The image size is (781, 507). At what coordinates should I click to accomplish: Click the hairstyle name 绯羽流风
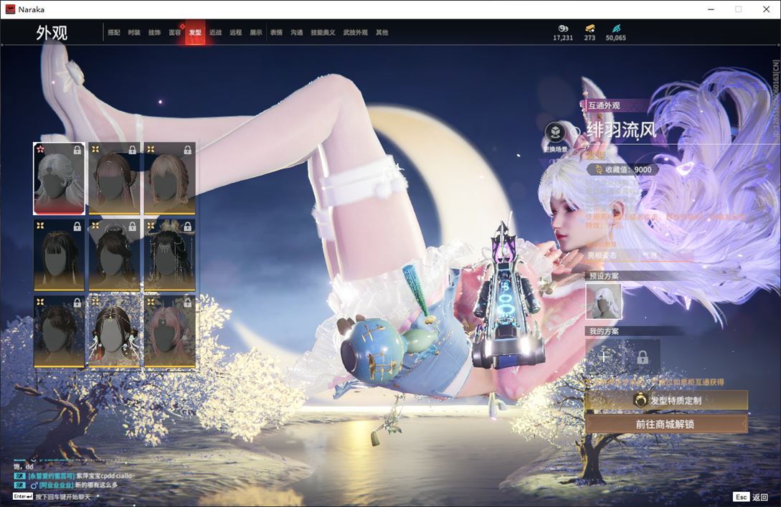point(622,131)
